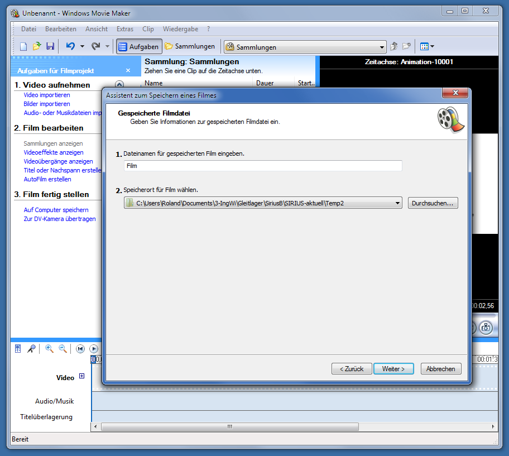509x456 pixels.
Task: Close the Assistent zum Speichern dialog
Action: (455, 93)
